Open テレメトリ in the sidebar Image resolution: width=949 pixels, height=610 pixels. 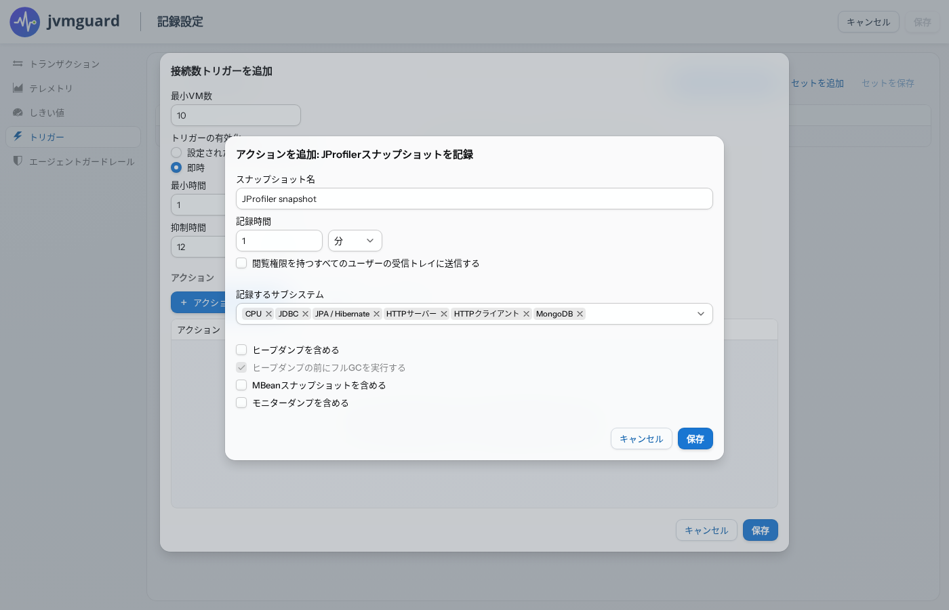[x=73, y=88]
